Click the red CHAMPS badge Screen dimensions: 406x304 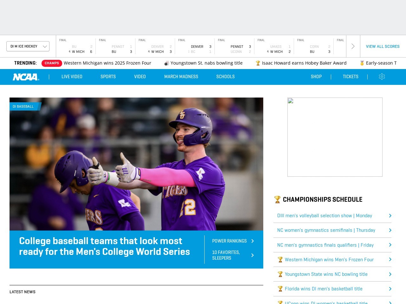tap(52, 63)
